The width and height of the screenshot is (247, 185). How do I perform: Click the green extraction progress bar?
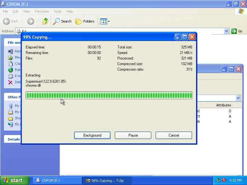(109, 95)
